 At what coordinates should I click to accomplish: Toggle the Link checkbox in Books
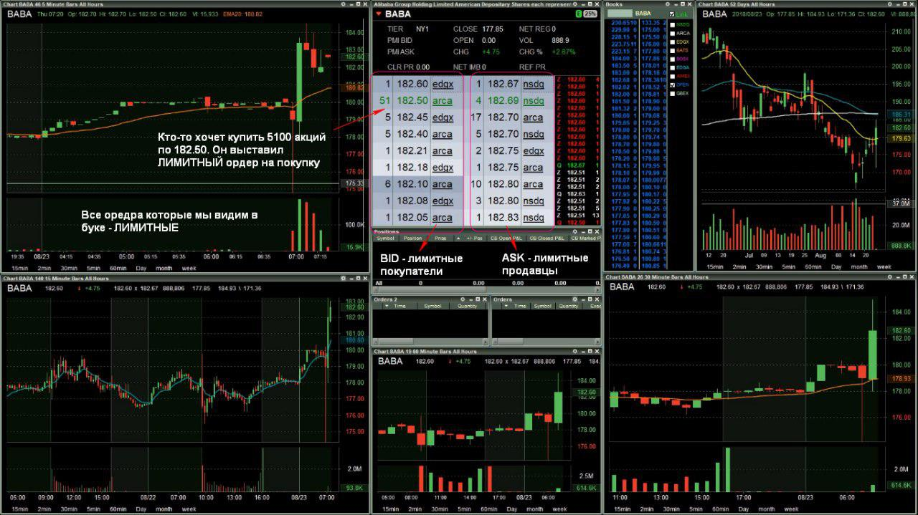(x=671, y=14)
